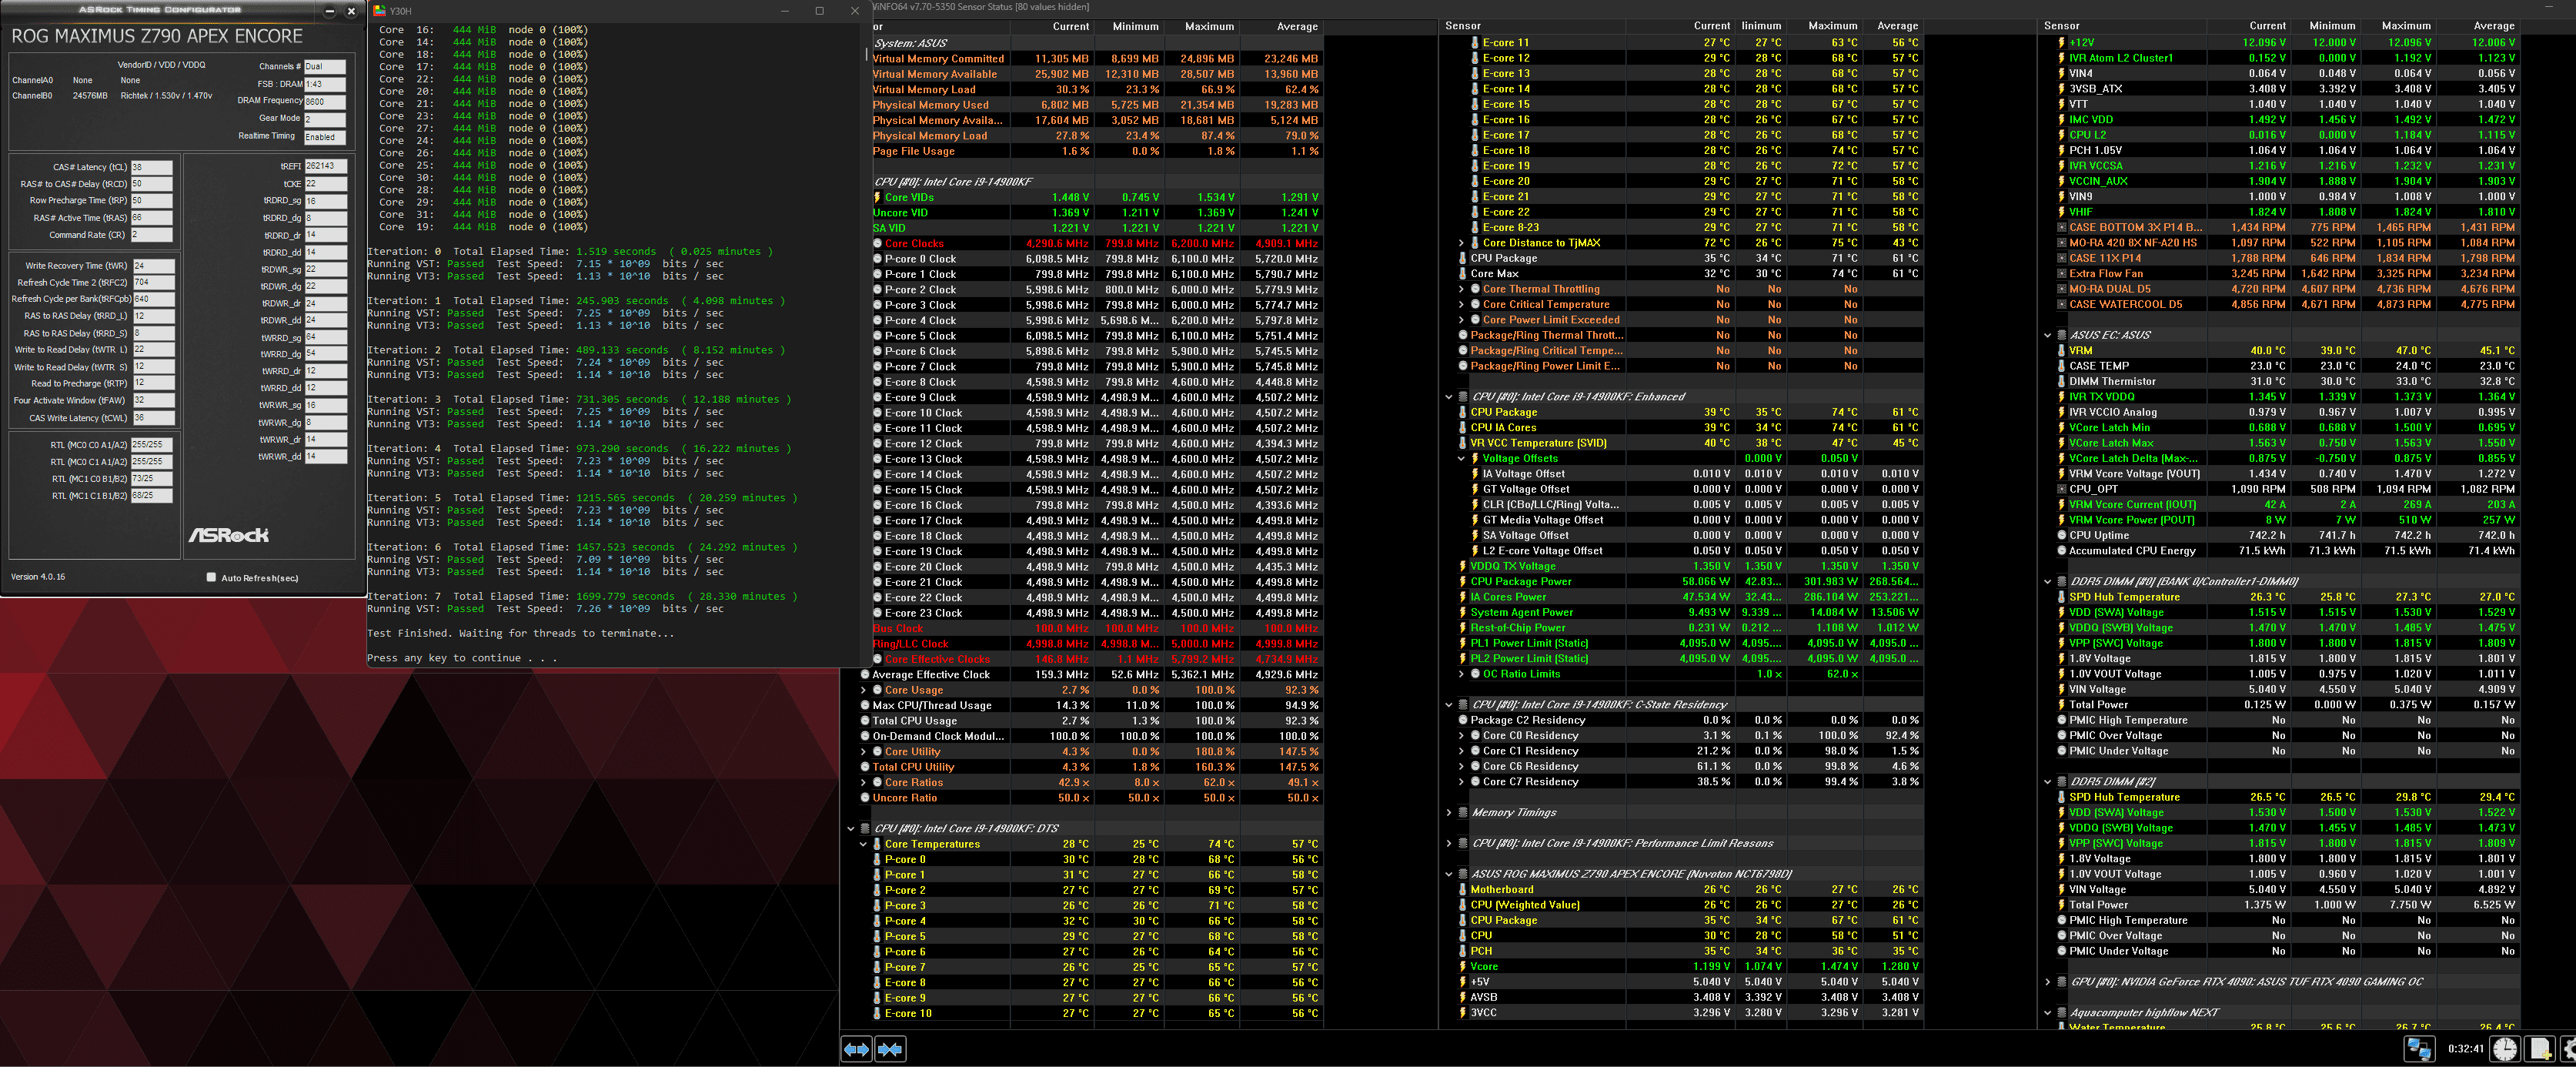This screenshot has height=1067, width=2576.
Task: Expand the OC Ratio Limits row
Action: click(1462, 674)
